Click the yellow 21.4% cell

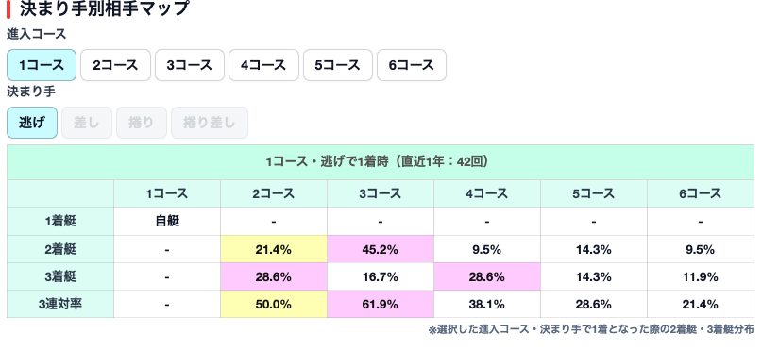point(274,249)
